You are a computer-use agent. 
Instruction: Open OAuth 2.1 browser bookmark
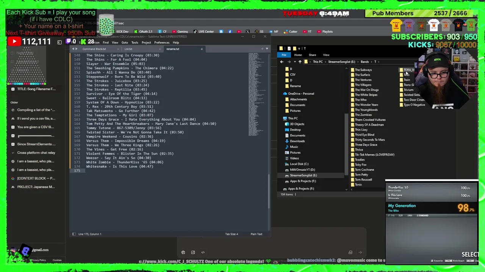tap(143, 32)
